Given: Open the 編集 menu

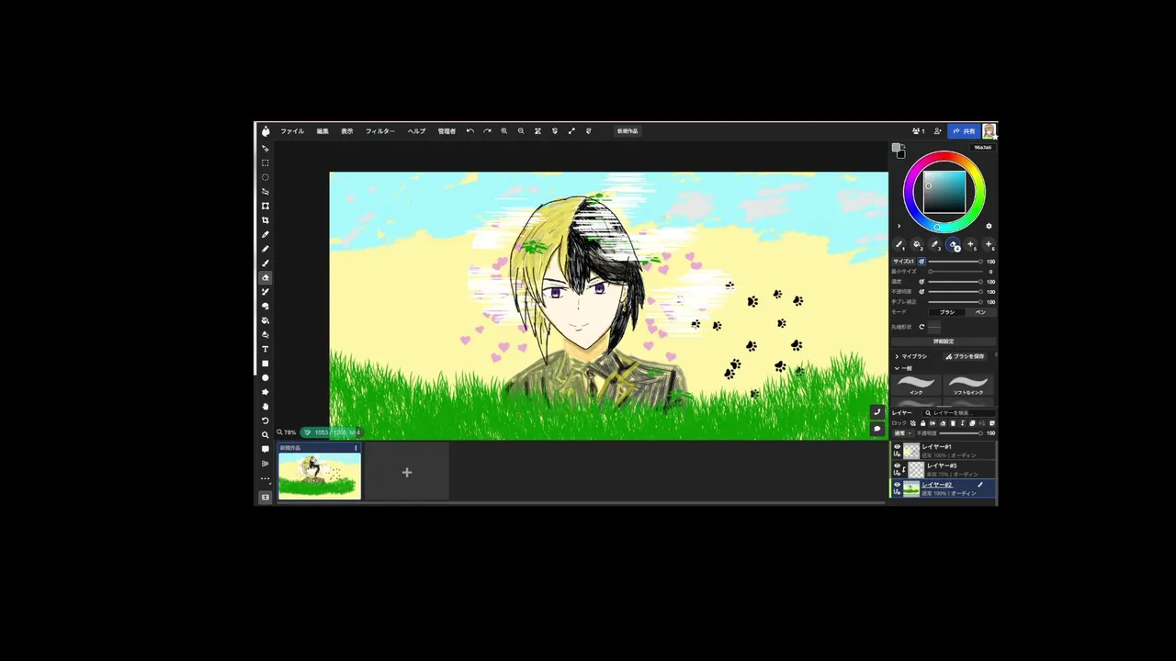Looking at the screenshot, I should (322, 130).
